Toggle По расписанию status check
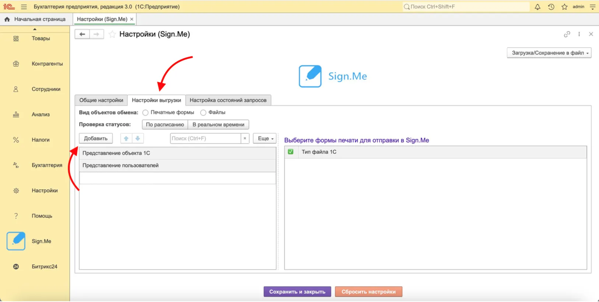Image resolution: width=599 pixels, height=302 pixels. (165, 124)
